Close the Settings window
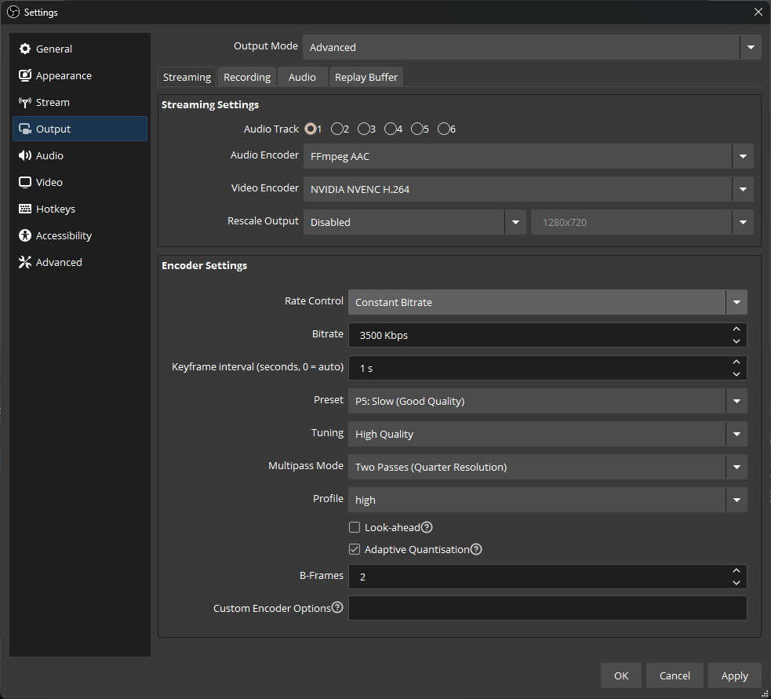Screen dimensions: 771x699 point(758,12)
